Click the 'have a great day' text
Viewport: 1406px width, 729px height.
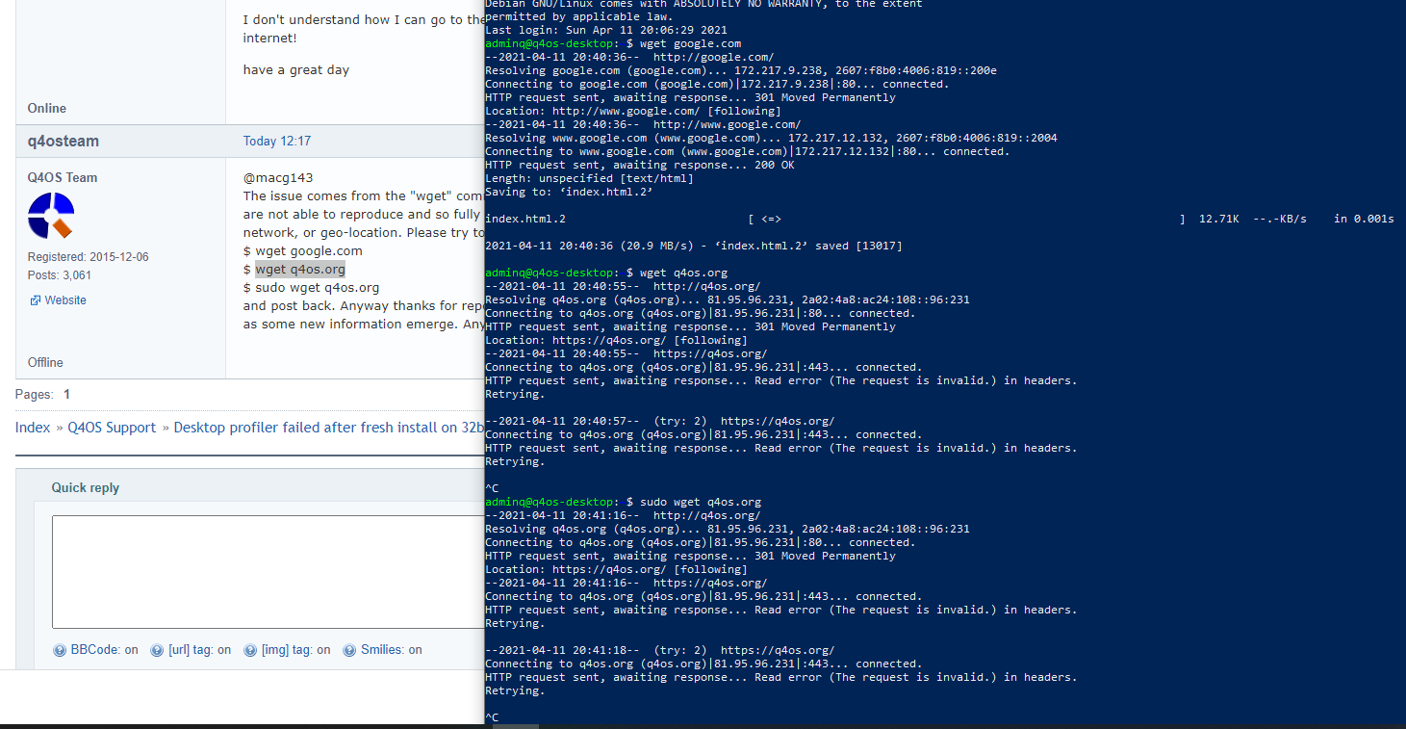[x=296, y=70]
